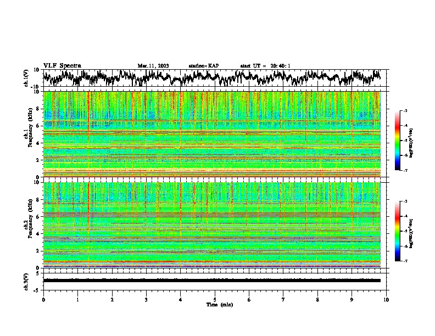Viewport: 435px width, 336px height.
Task: Click the '-7' value on ch.2 colorbar
Action: tap(405, 261)
